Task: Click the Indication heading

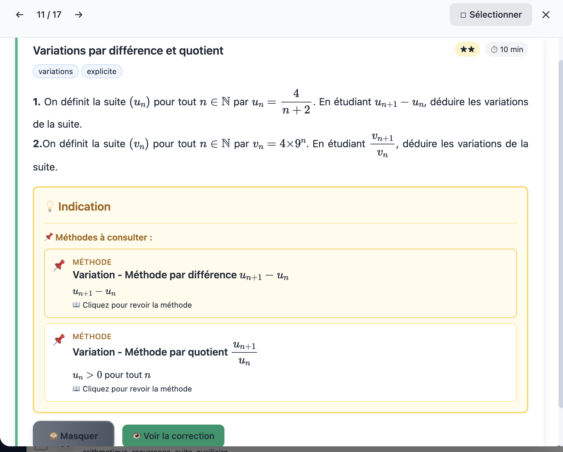Action: tap(84, 207)
